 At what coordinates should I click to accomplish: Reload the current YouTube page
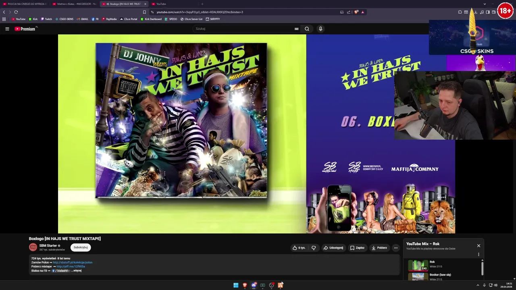16,12
